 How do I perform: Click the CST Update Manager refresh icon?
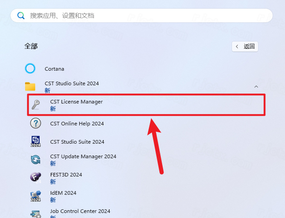click(36, 160)
